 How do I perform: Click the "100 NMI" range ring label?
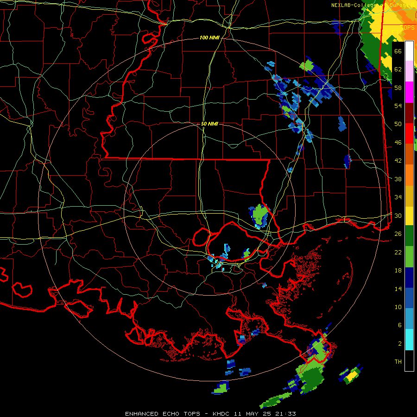[209, 38]
